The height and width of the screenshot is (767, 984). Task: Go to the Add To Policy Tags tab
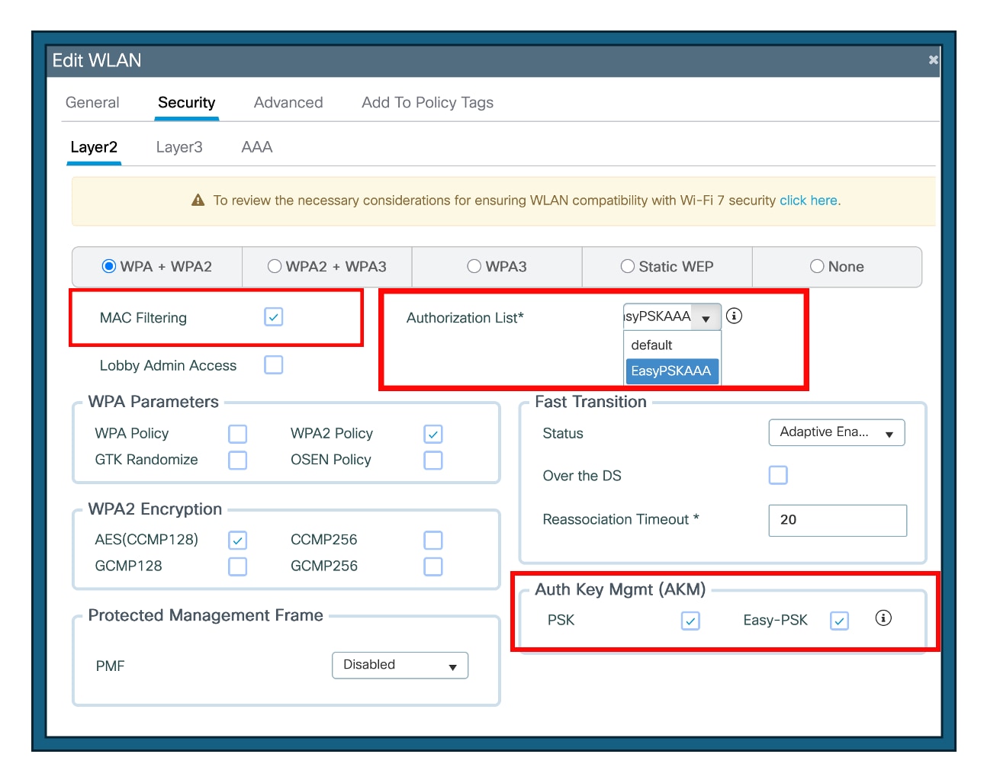click(427, 102)
